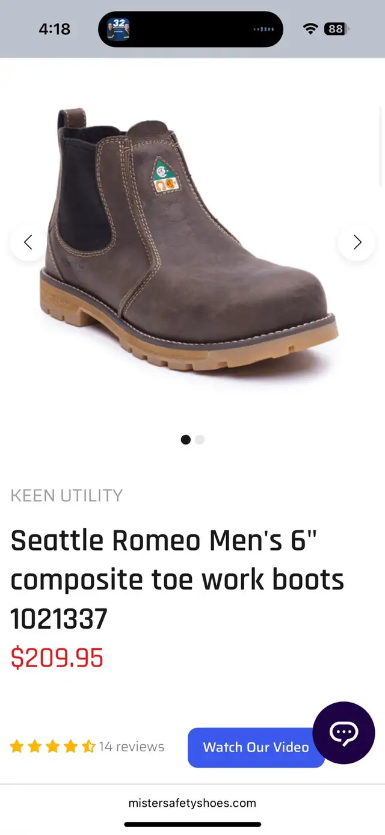
Task: Tap the battery indicator showing 88
Action: (x=336, y=29)
